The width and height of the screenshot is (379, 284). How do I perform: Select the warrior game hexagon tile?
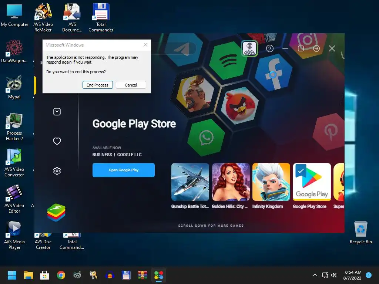[x=195, y=93]
